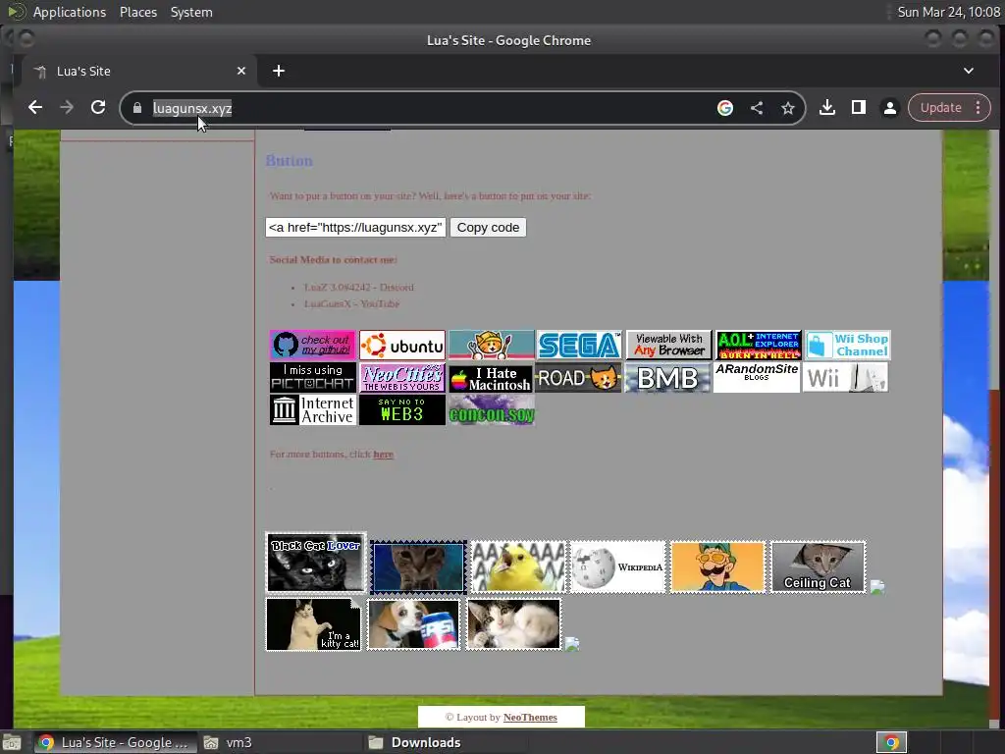
Task: Click the Wii Shop Channel badge
Action: point(848,345)
